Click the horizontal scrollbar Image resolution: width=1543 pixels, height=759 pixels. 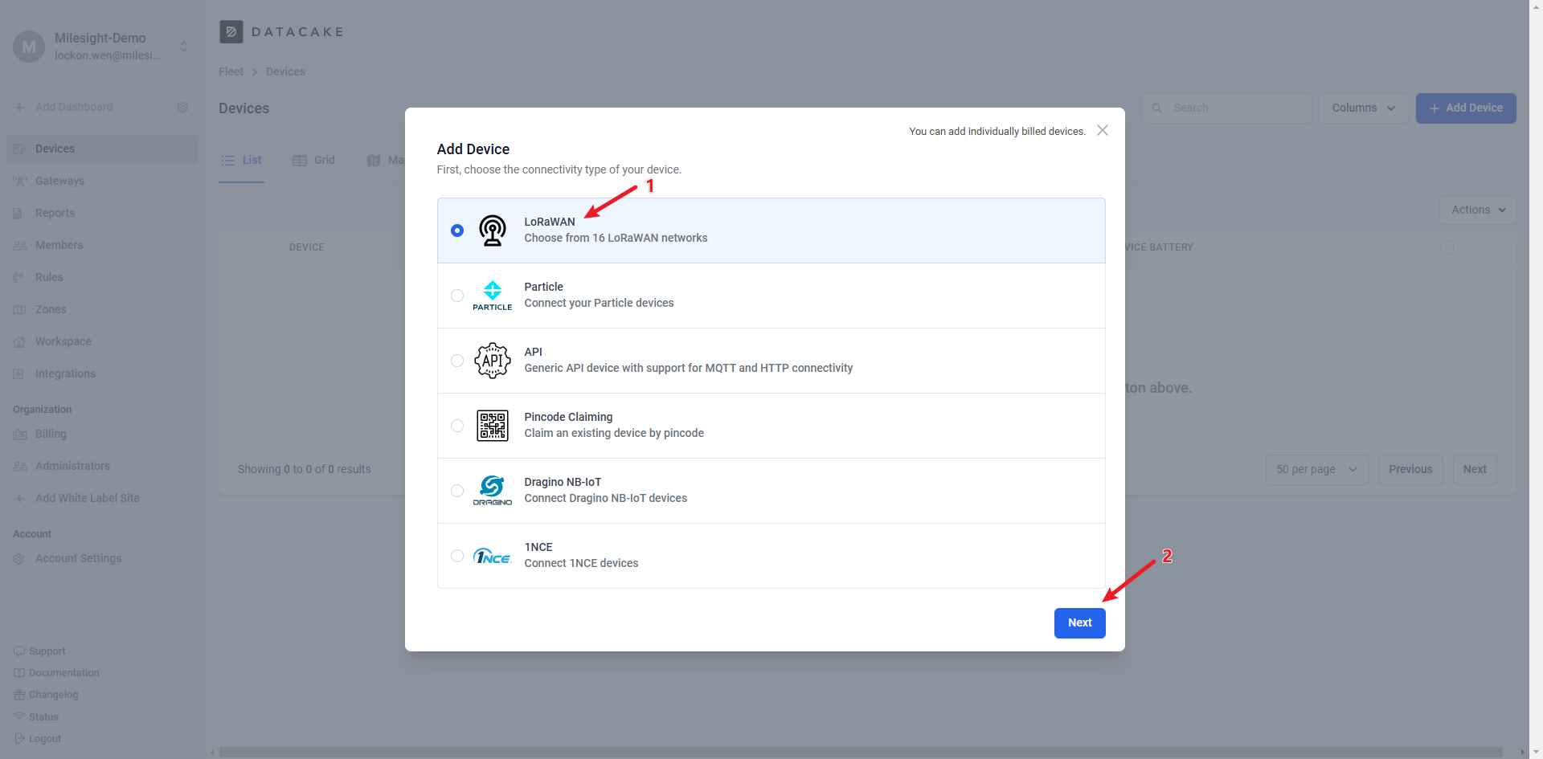861,753
